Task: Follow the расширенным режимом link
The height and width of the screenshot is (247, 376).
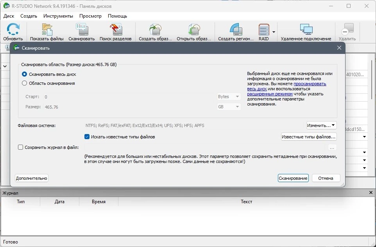Action: pyautogui.click(x=270, y=94)
